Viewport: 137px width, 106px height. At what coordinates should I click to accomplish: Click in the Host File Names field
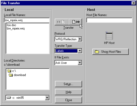coord(109,20)
